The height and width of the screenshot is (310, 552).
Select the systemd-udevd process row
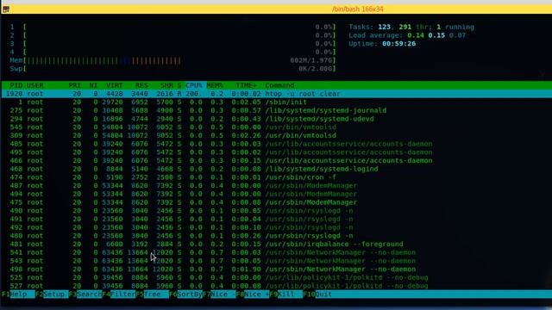point(276,119)
